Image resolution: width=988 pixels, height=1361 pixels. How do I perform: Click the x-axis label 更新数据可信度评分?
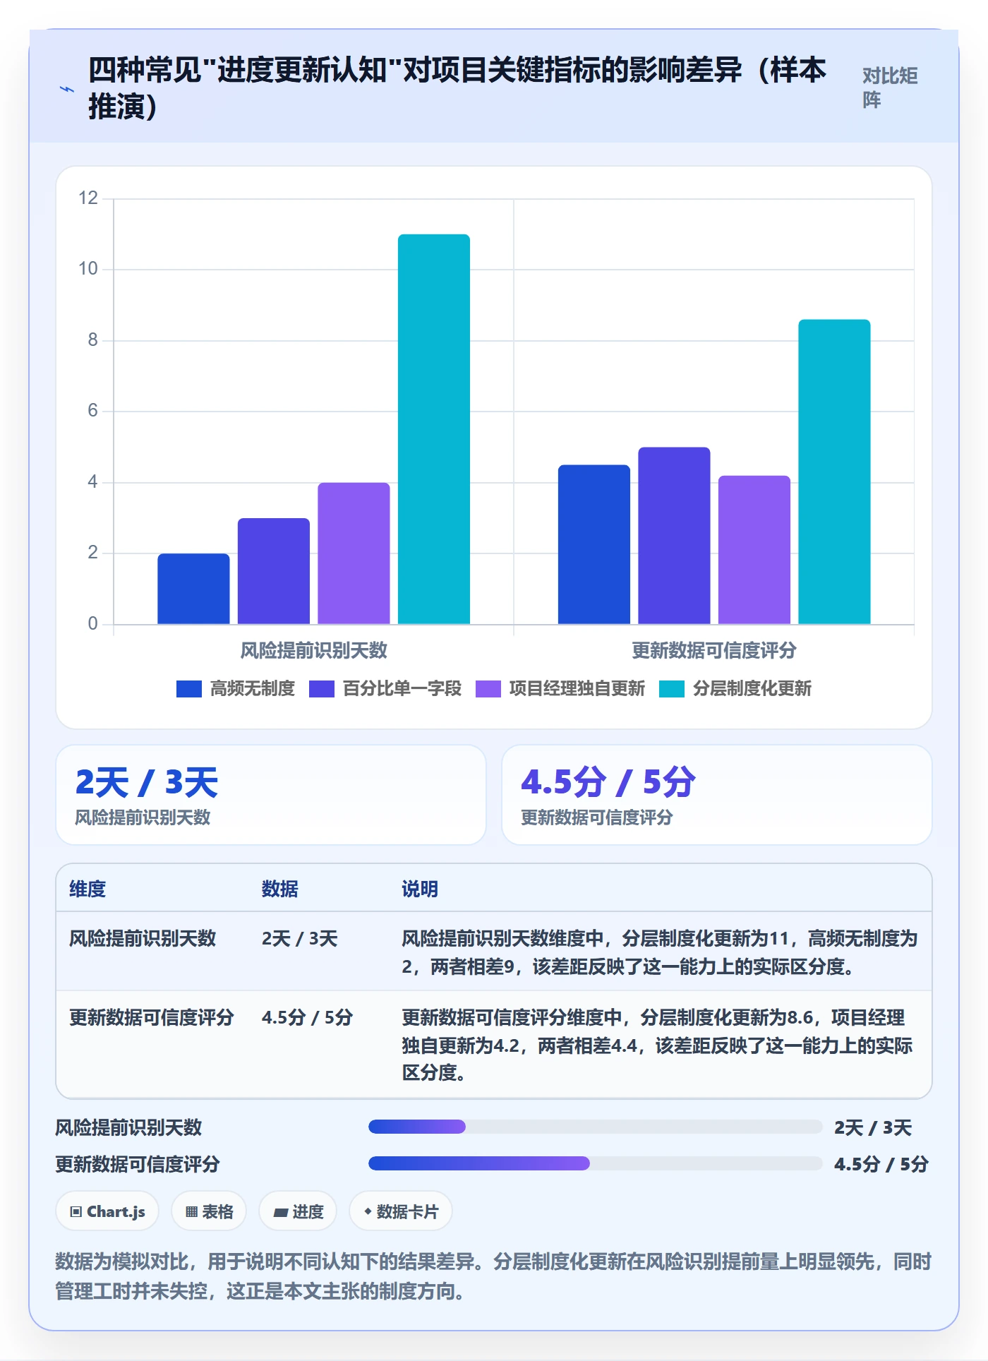point(714,650)
